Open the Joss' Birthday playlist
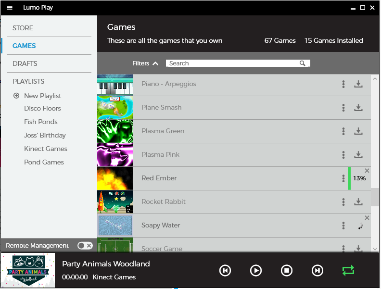This screenshot has width=381, height=289. coord(45,135)
